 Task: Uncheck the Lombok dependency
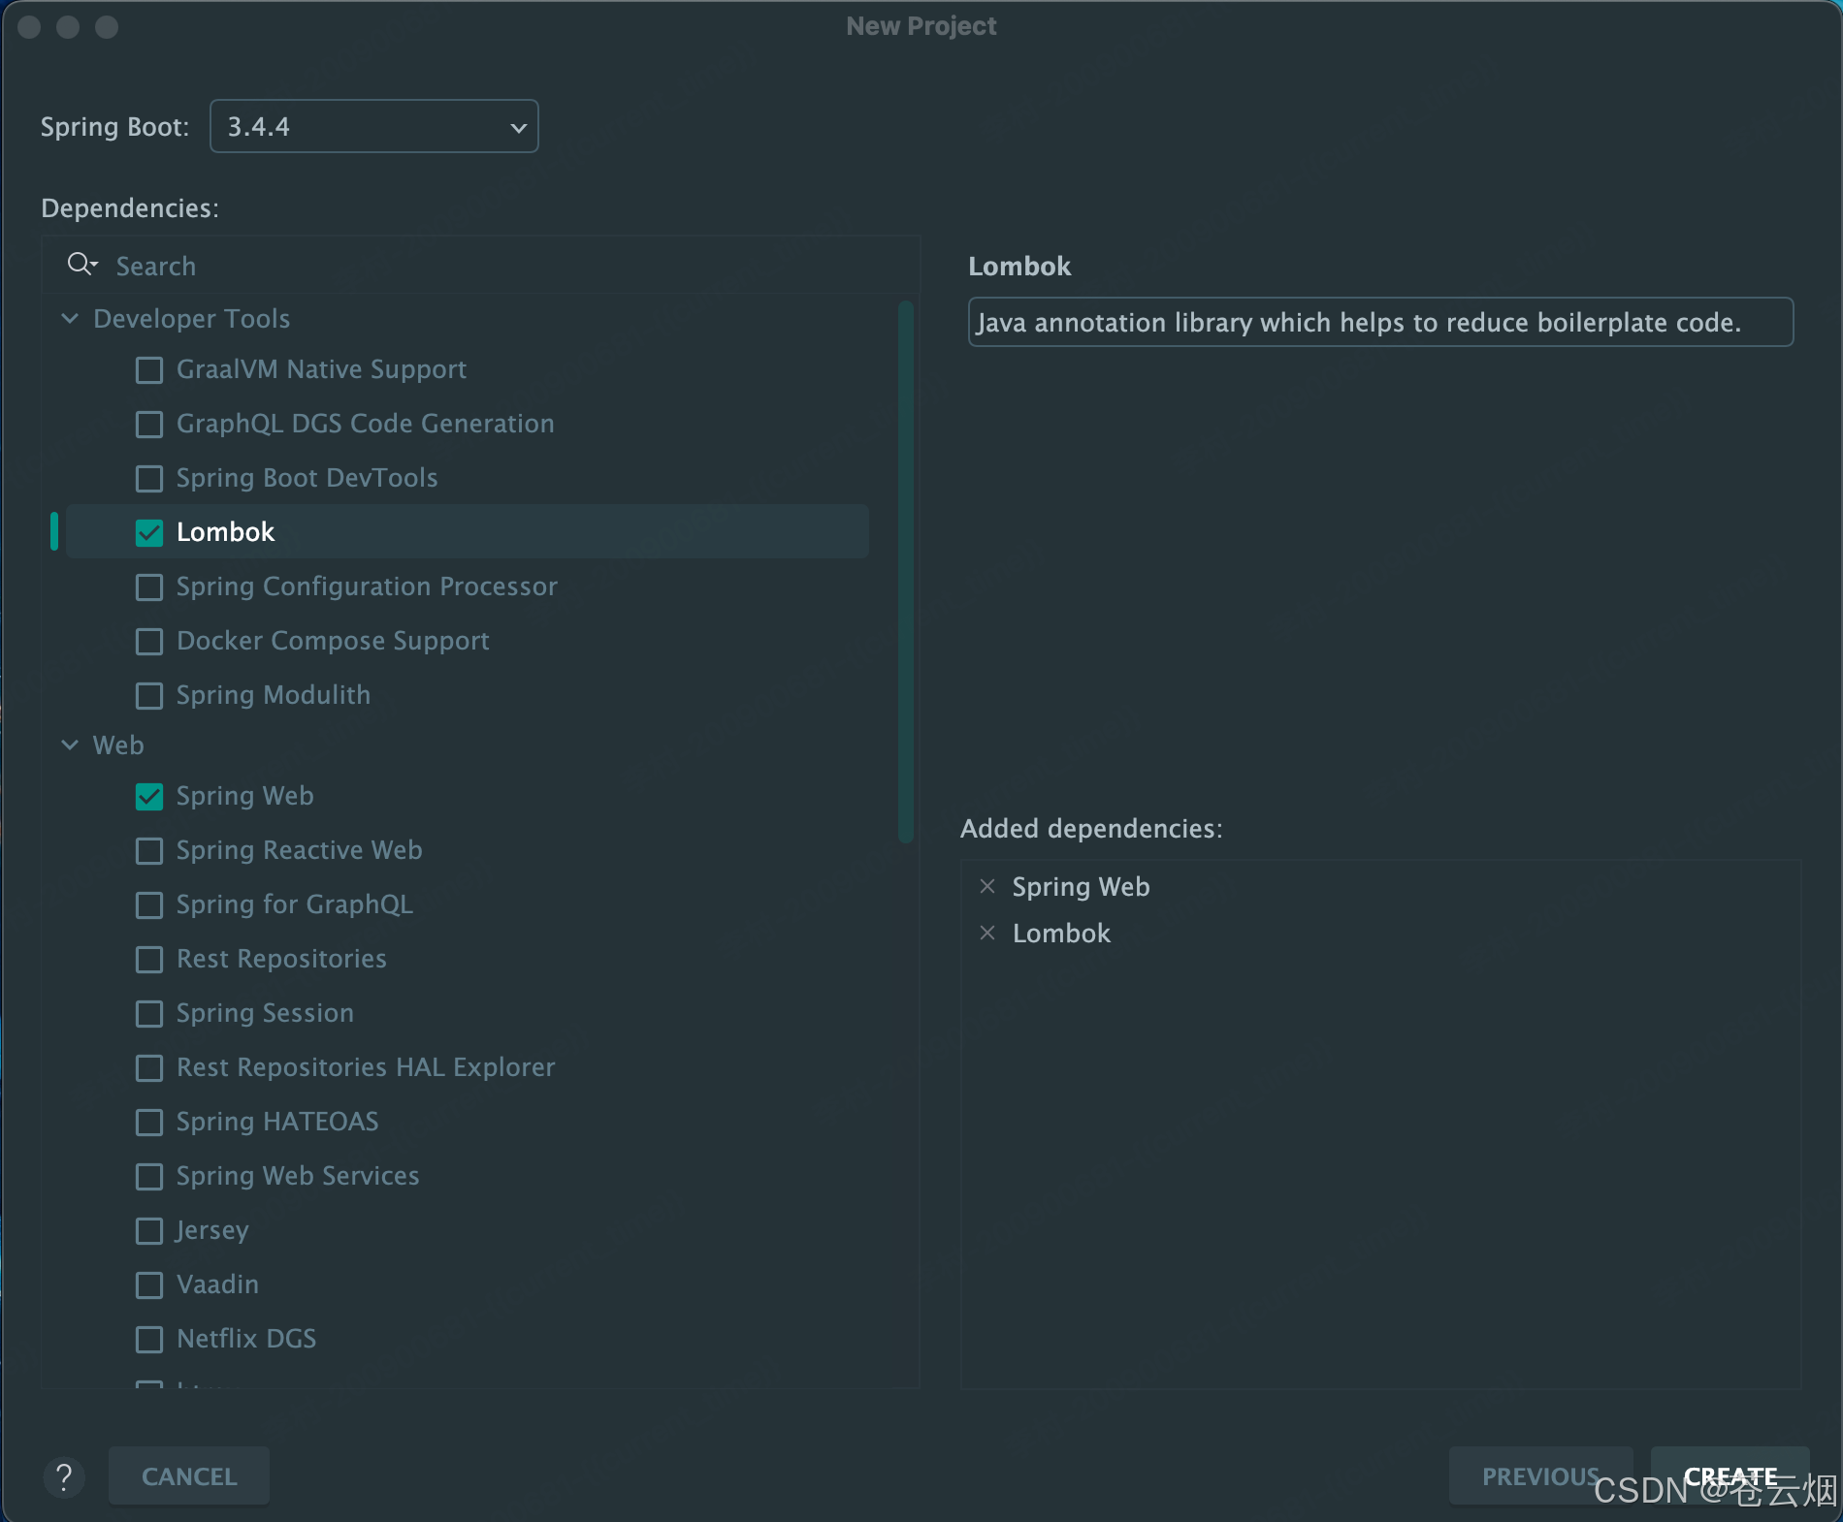coord(149,533)
